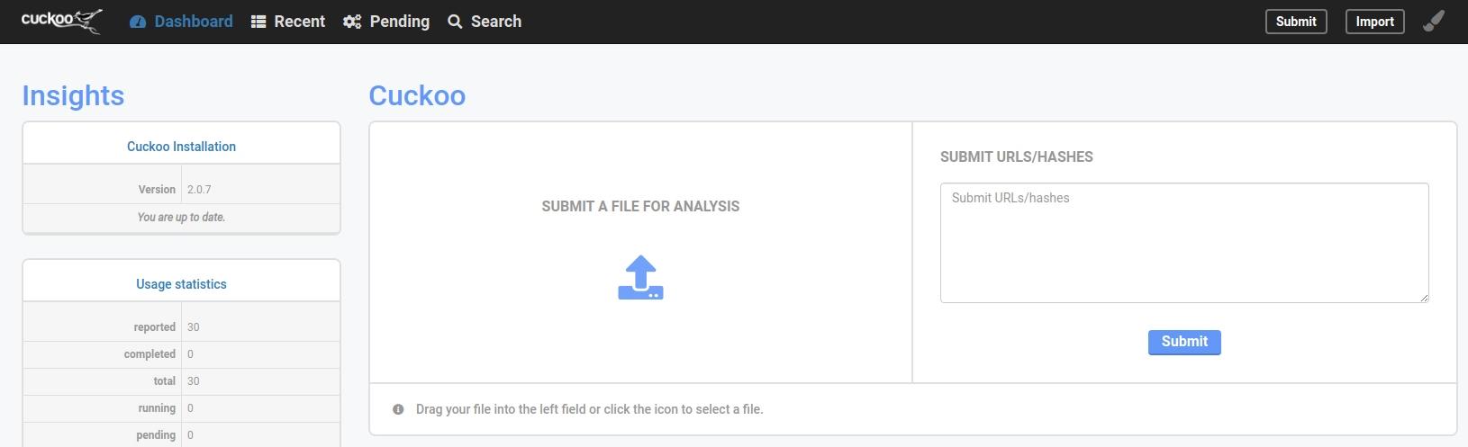
Task: Click the Cuckoo bird logo
Action: click(61, 21)
